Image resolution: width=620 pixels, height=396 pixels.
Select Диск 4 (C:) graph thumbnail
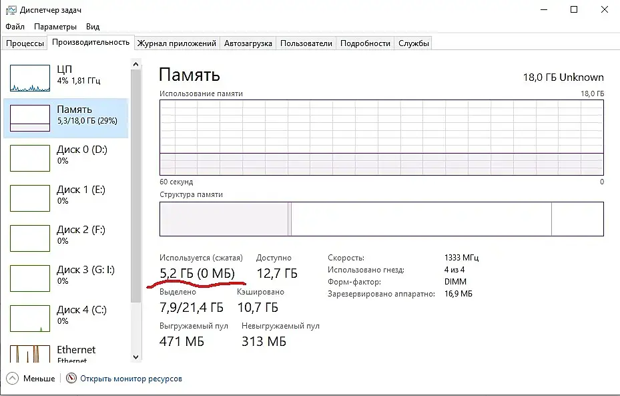coord(30,319)
